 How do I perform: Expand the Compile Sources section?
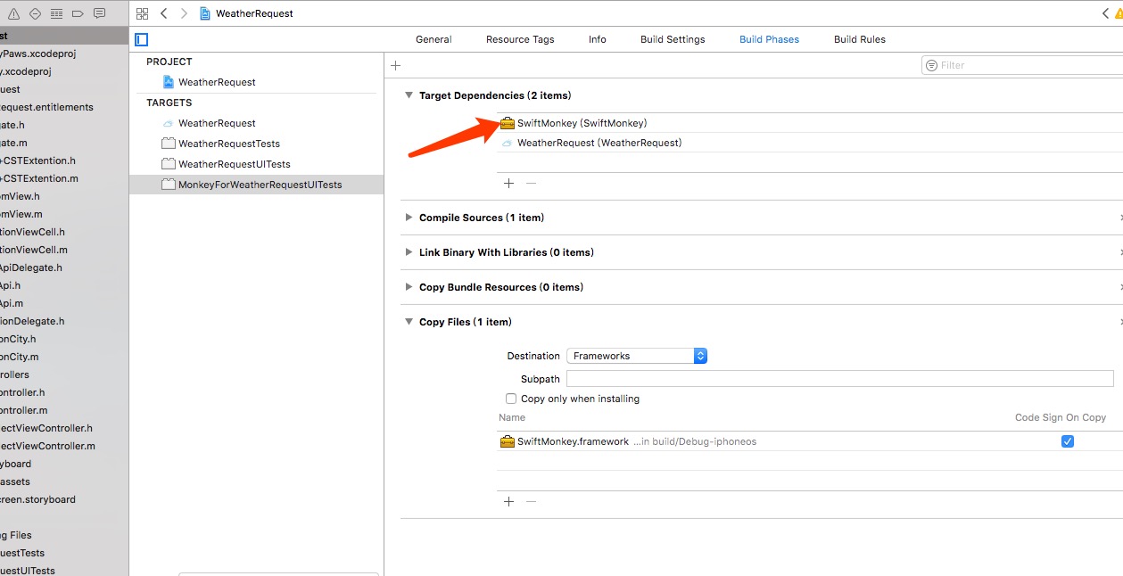coord(409,218)
